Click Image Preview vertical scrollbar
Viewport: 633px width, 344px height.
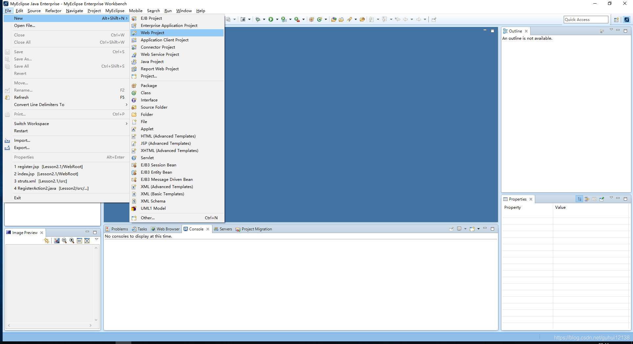coord(96,284)
